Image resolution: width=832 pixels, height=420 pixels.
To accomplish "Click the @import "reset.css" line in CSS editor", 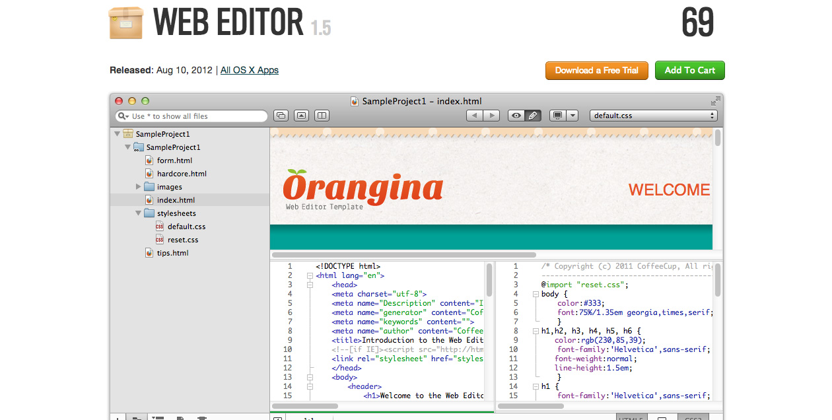I will [585, 285].
